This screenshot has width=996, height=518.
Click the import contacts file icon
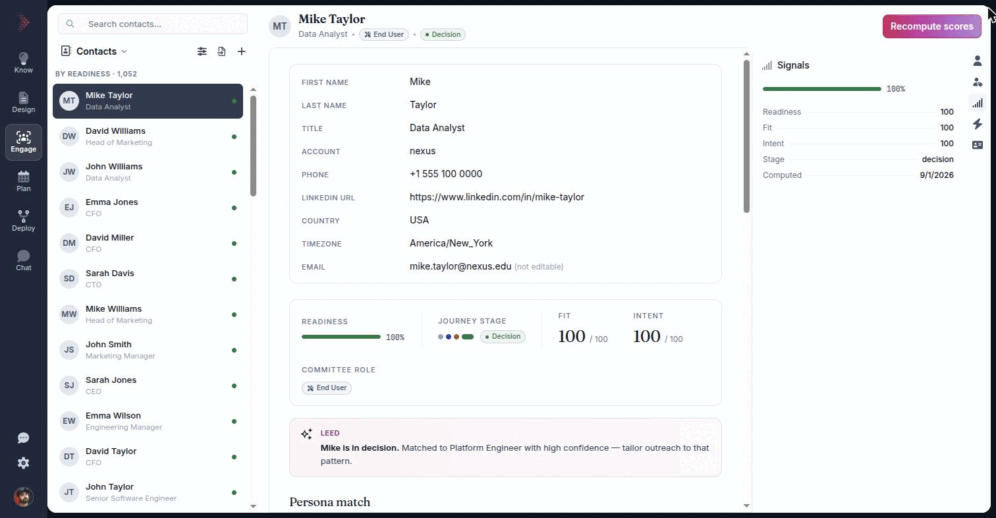pos(222,51)
